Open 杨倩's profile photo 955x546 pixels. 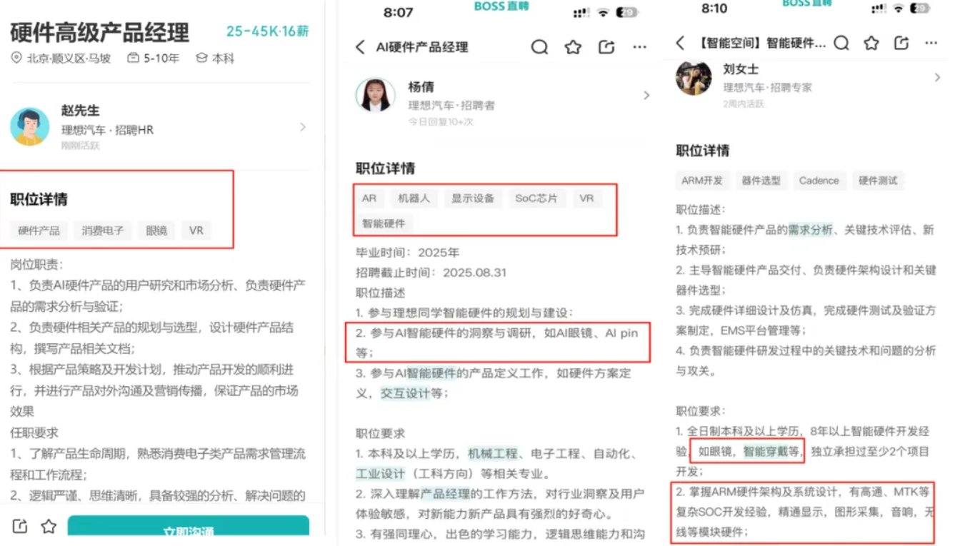click(x=376, y=96)
